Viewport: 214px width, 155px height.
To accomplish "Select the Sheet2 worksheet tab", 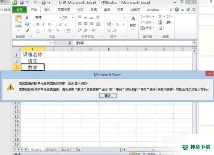I will point(51,150).
